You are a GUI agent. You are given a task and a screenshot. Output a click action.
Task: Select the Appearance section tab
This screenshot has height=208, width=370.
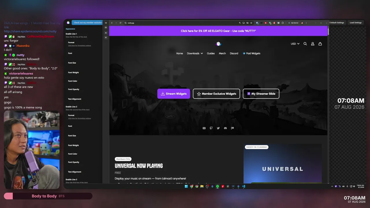tap(70, 29)
